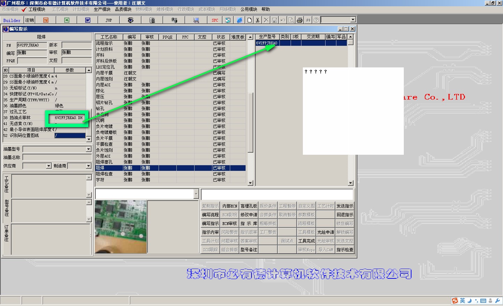The height and width of the screenshot is (306, 503).
Task: Click the 编写流程 button
Action: click(x=210, y=215)
